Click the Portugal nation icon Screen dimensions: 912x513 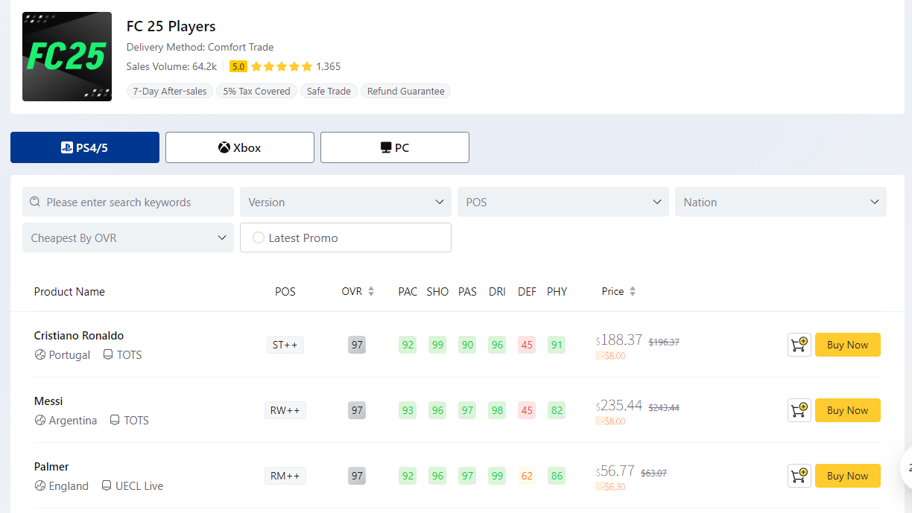40,355
